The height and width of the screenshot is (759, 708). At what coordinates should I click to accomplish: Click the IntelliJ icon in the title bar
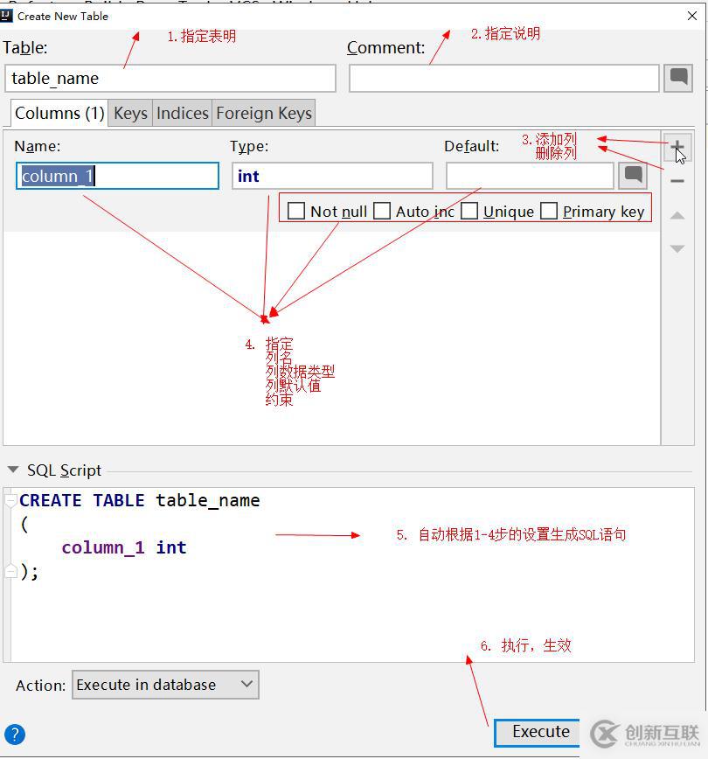tap(6, 16)
